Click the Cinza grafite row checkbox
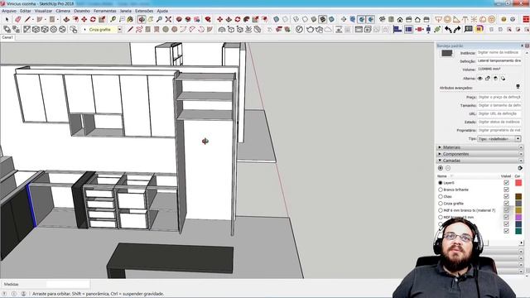Image resolution: width=530 pixels, height=298 pixels. (506, 204)
